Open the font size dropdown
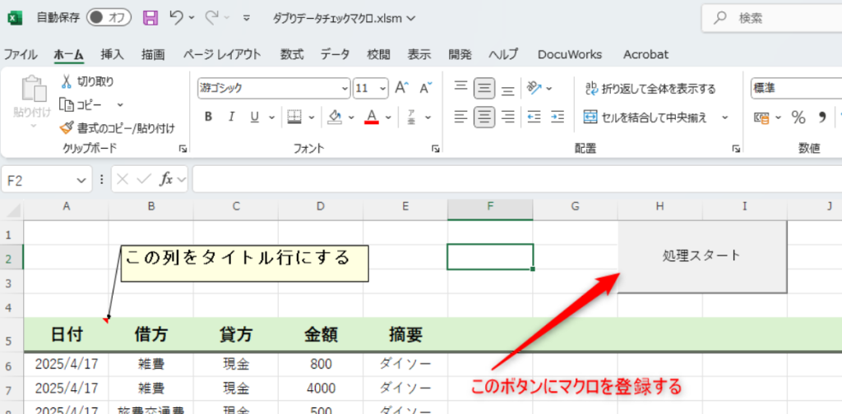The height and width of the screenshot is (414, 842). [382, 88]
